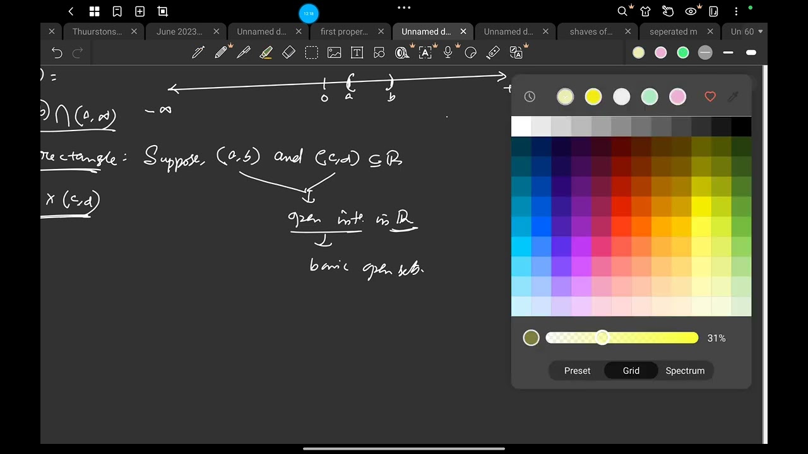
Task: Switch to shaves of tab
Action: tap(591, 32)
